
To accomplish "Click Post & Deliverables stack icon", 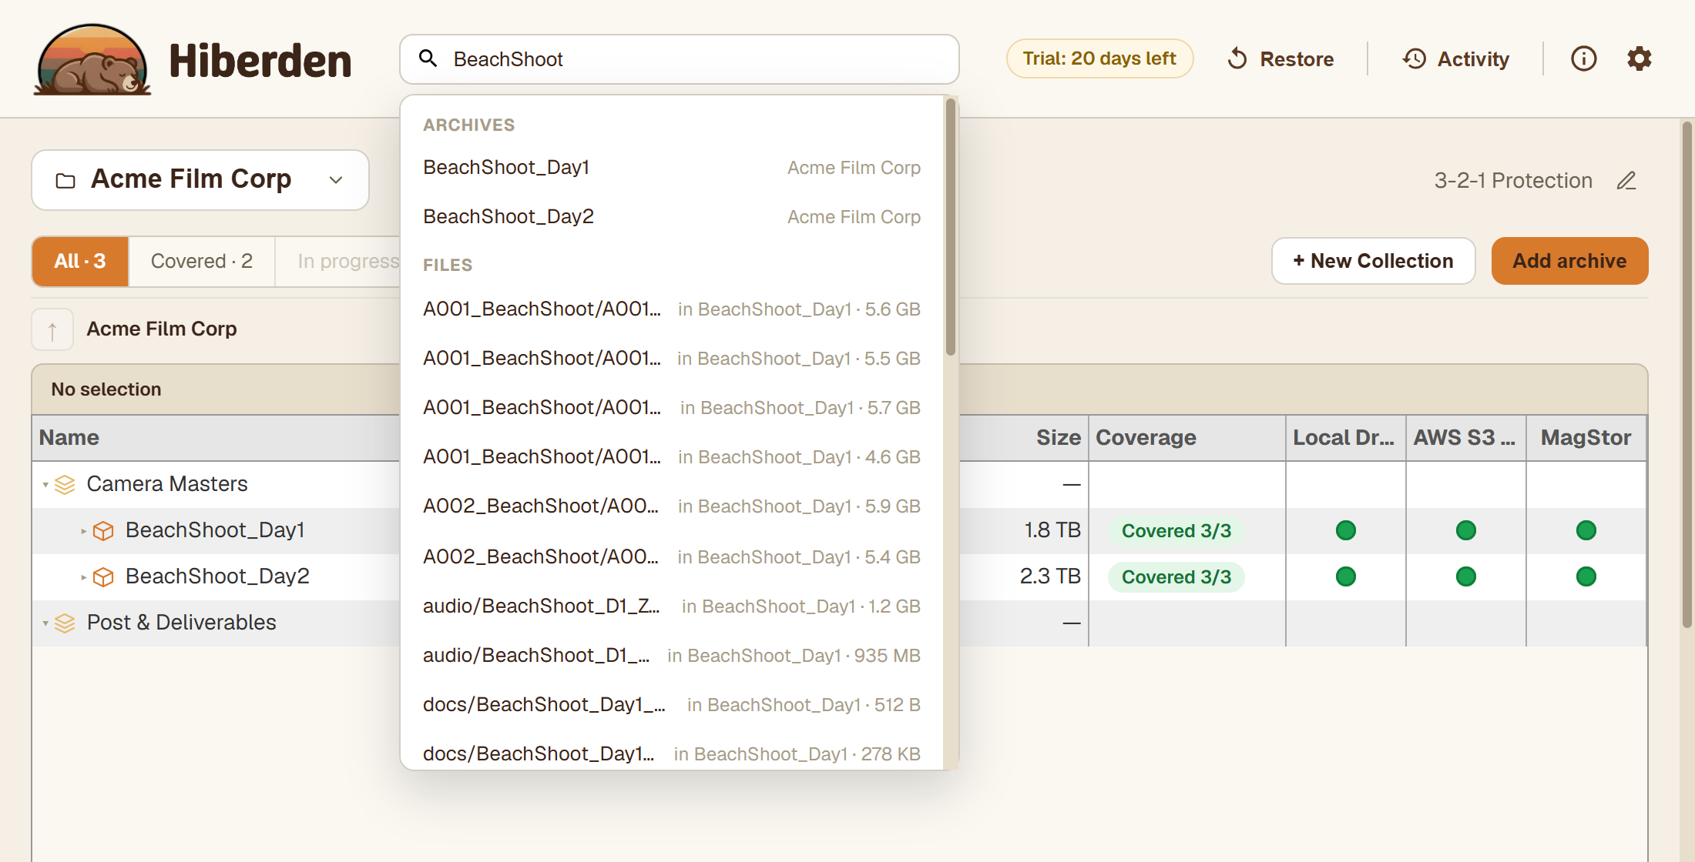I will (x=65, y=623).
